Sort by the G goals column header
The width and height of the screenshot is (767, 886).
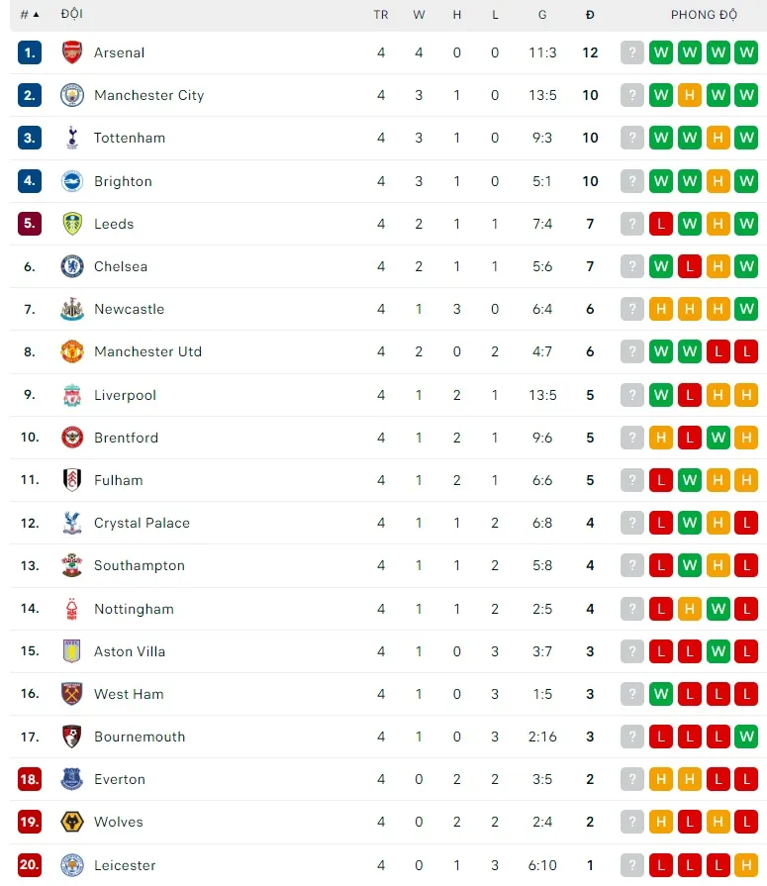tap(542, 15)
